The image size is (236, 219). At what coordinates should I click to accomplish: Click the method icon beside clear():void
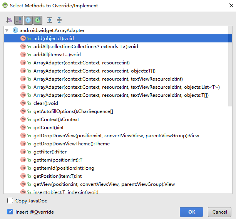point(23,103)
